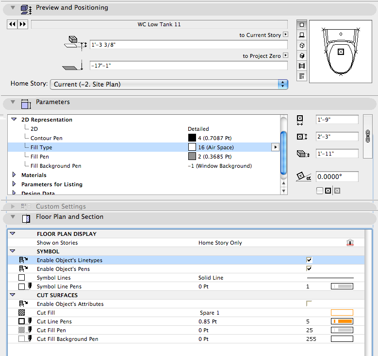Click the Cut Fill Background Pen icon

[x=25, y=338]
